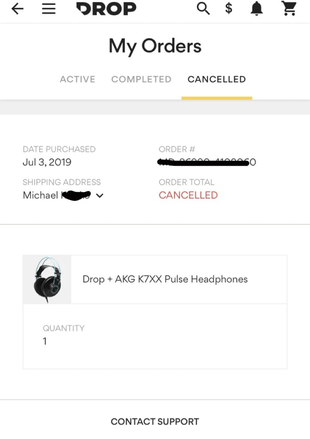Open the shopping cart
This screenshot has height=439, width=310.
(289, 9)
